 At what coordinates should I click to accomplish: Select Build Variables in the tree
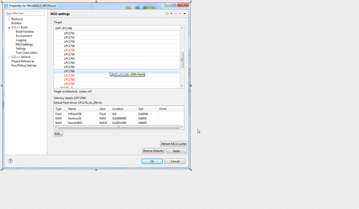(x=25, y=32)
